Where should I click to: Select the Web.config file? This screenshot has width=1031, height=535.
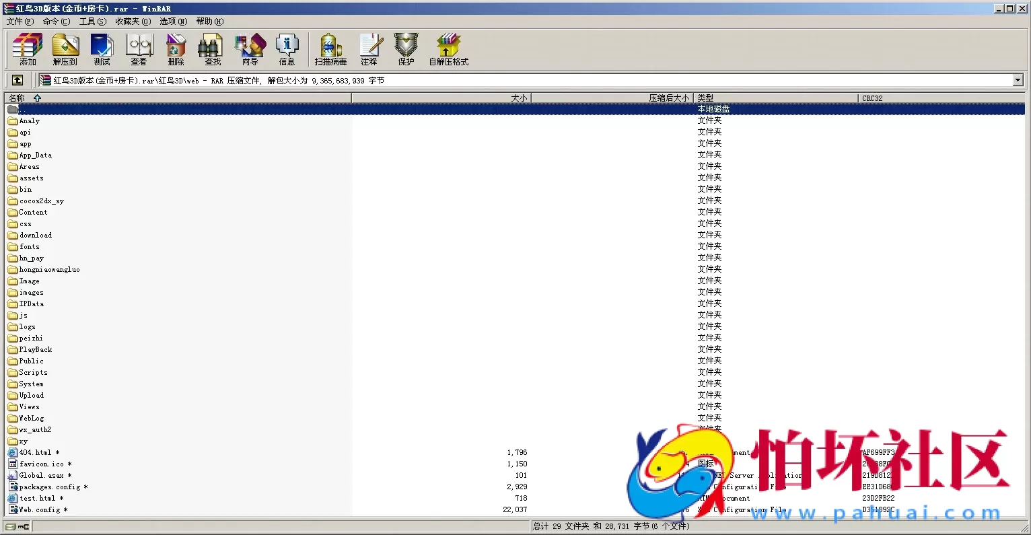(x=39, y=510)
